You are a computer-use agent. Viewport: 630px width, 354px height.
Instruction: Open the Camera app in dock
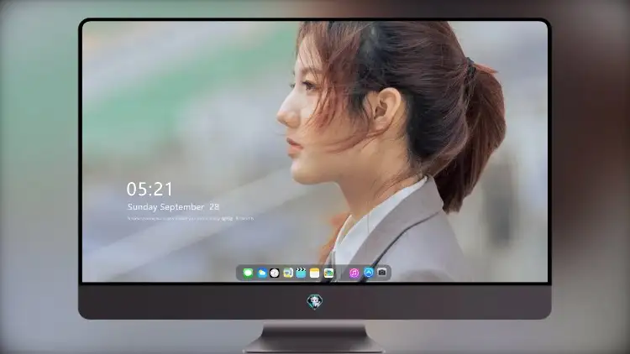382,273
